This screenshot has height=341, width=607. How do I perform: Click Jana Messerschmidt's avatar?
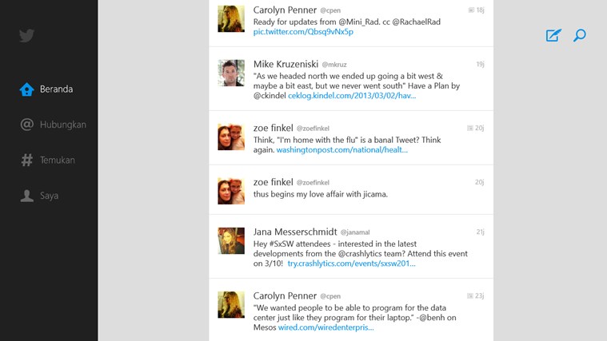(x=231, y=240)
